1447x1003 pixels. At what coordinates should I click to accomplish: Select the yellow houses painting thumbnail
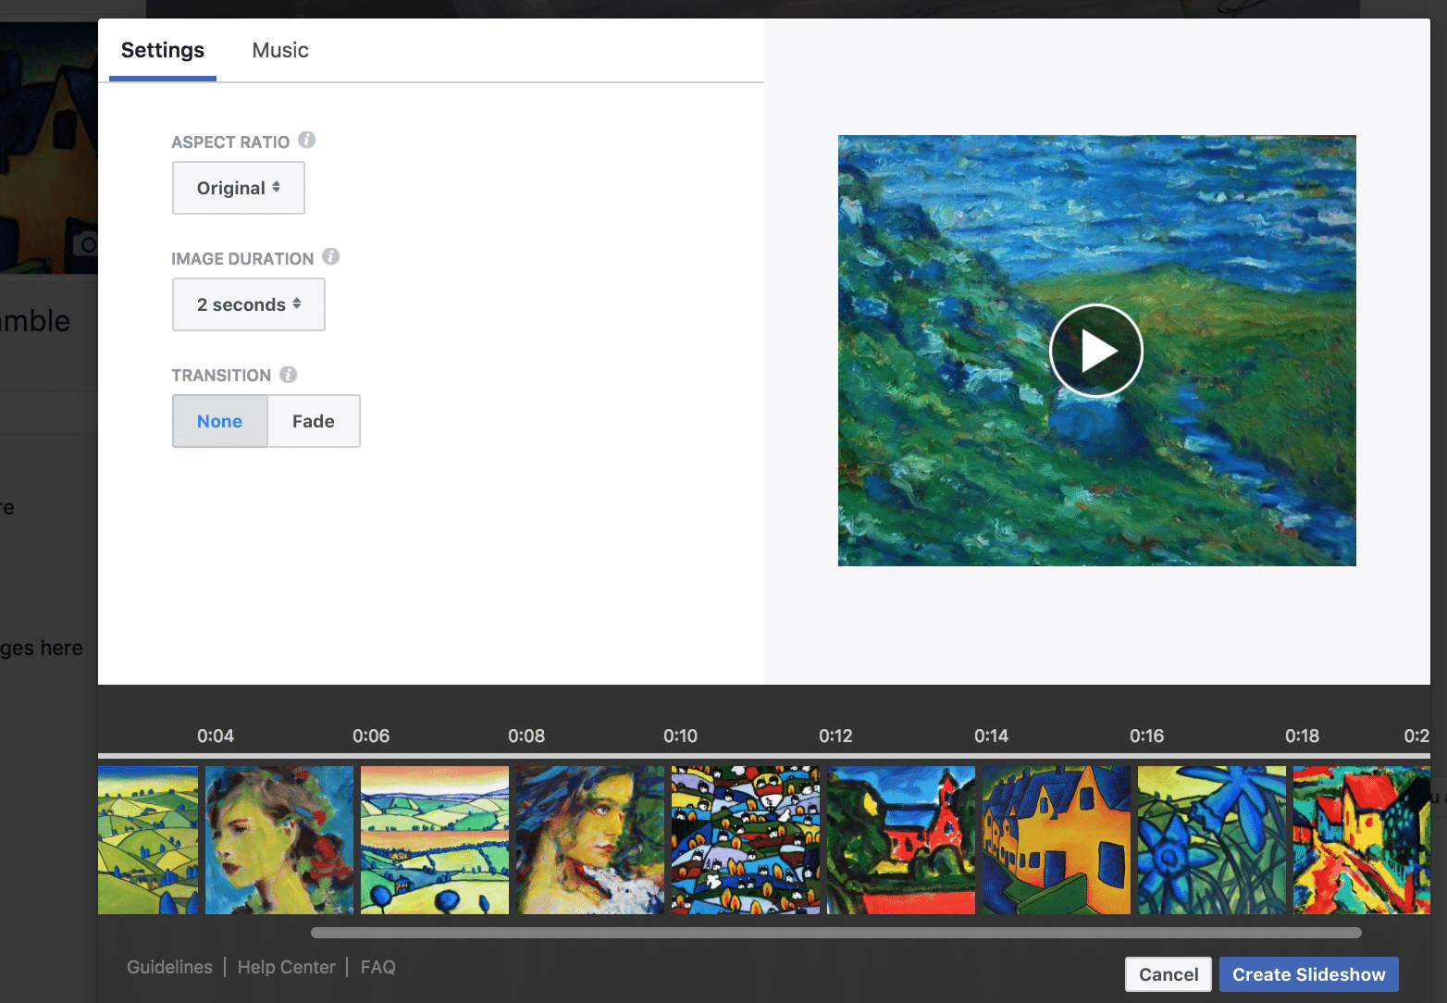(x=1057, y=840)
